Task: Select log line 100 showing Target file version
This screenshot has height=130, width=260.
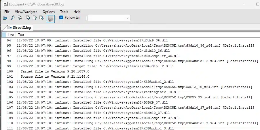Action: tap(55, 71)
